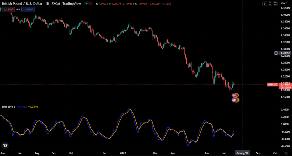The height and width of the screenshot is (156, 292).
Task: Click the 0.4000 indicator scale label
Action: [x=285, y=110]
